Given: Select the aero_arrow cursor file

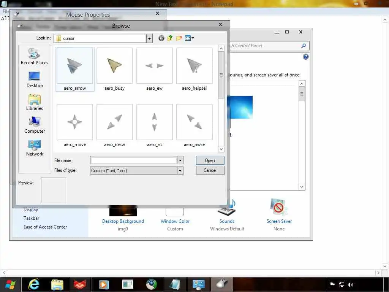Looking at the screenshot, I should point(75,69).
